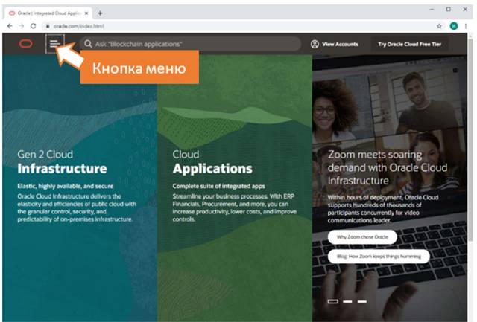Open Chrome three-dot menu
The height and width of the screenshot is (322, 477).
pos(467,25)
